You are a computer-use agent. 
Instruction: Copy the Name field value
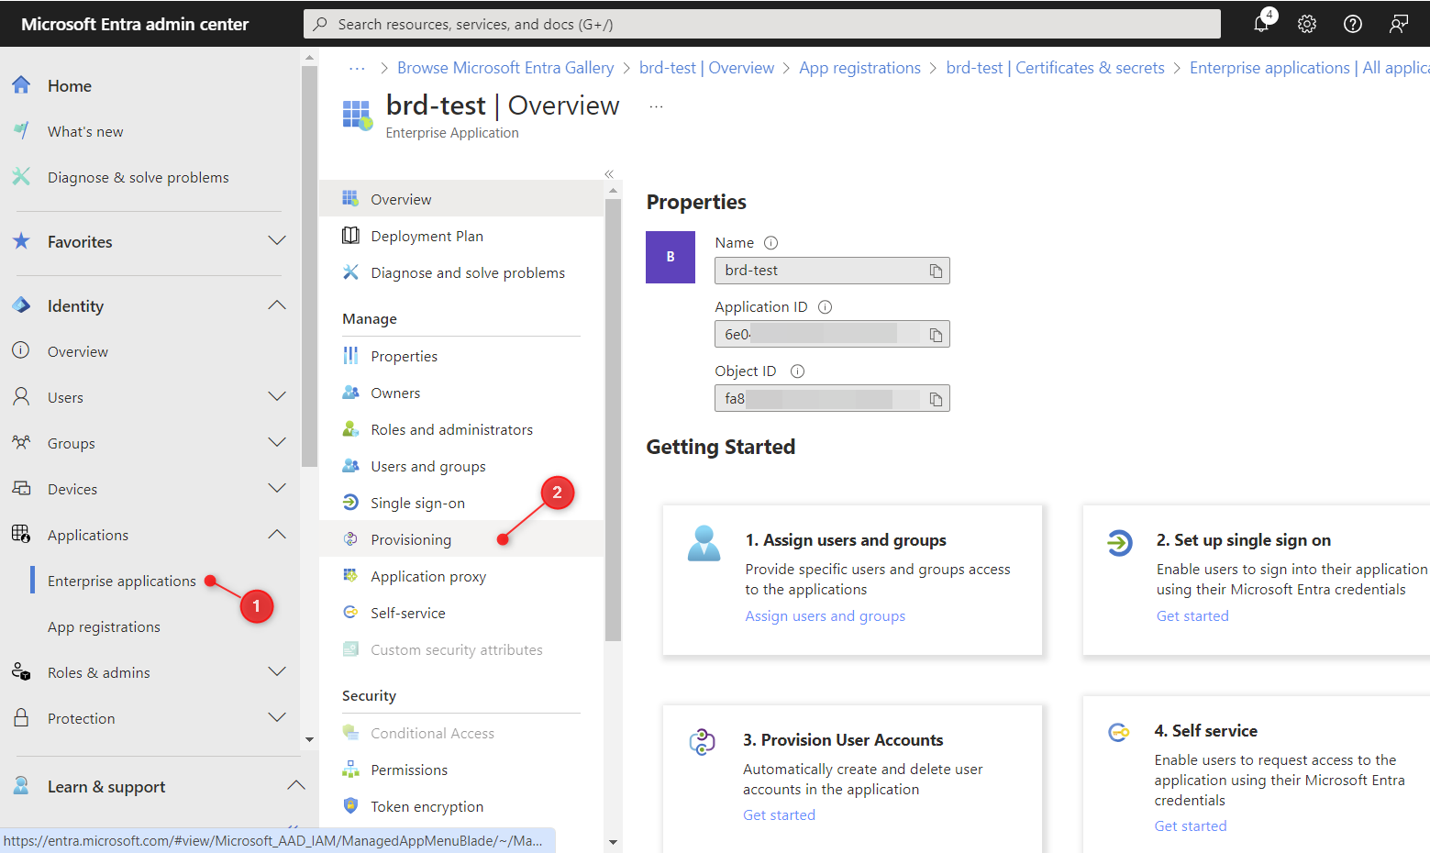(936, 271)
